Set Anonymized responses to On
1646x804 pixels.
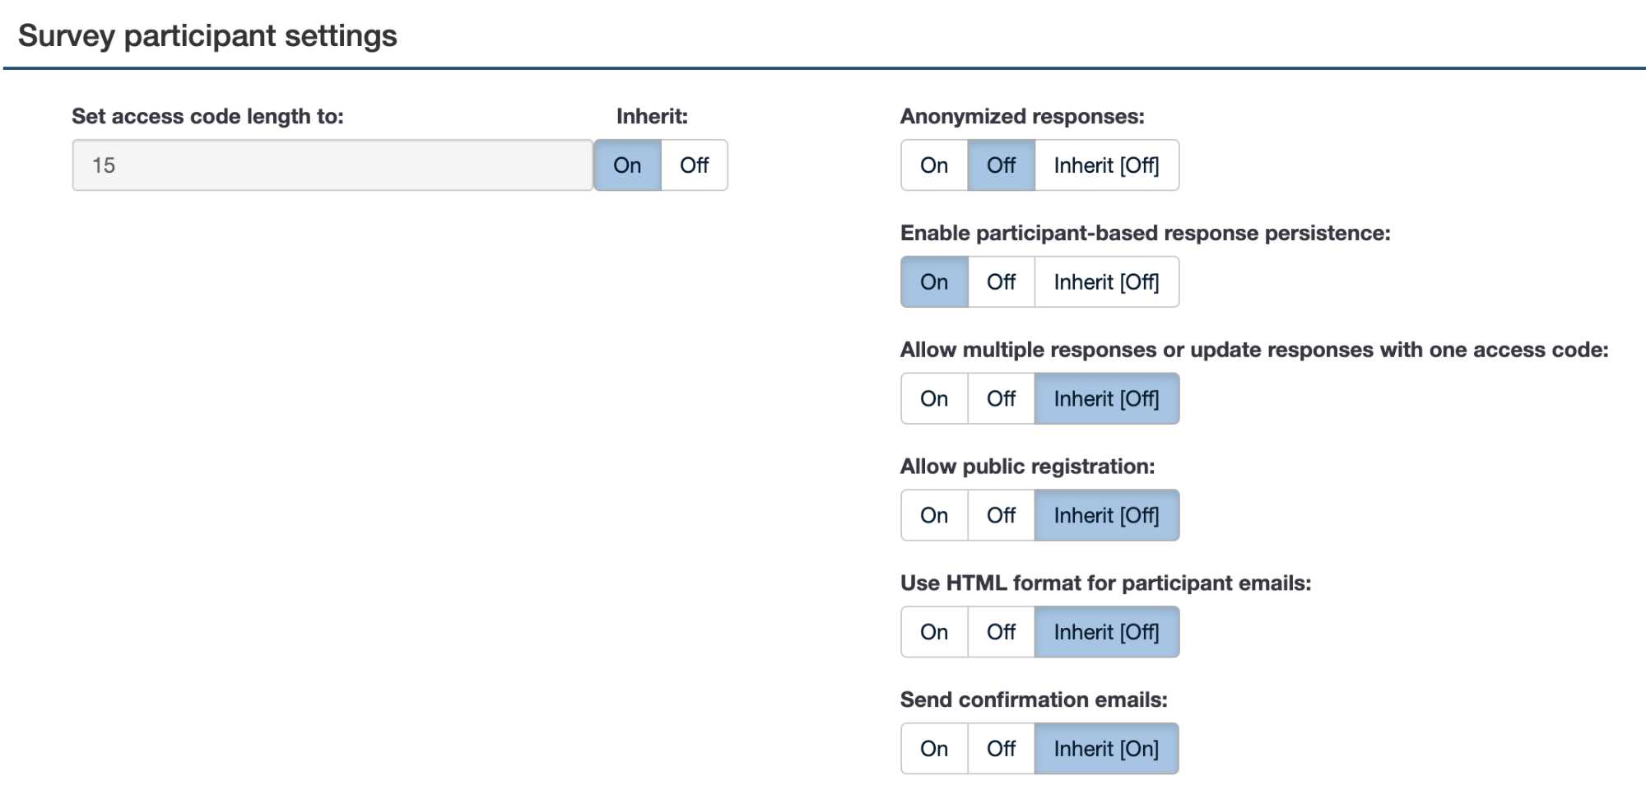[934, 165]
